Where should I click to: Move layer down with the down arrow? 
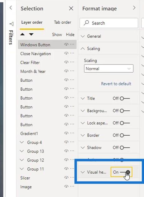[x=31, y=34]
